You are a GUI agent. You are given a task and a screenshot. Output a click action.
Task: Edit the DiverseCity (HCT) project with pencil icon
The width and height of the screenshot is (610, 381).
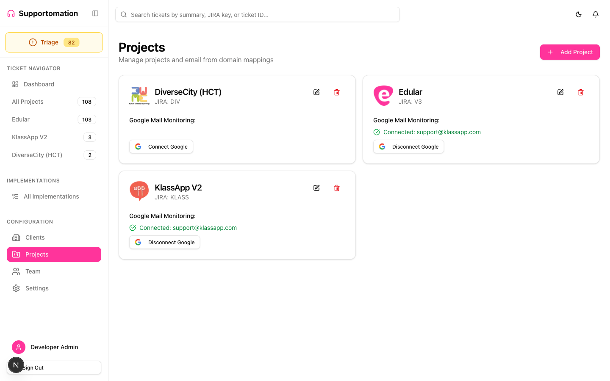[316, 92]
